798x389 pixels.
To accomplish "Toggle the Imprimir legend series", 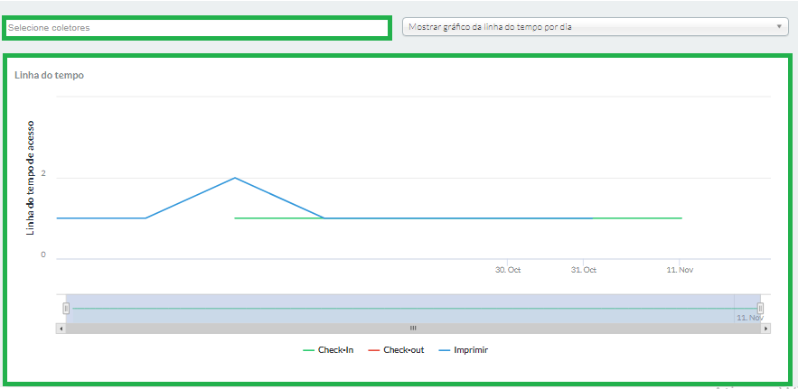I will tap(464, 350).
